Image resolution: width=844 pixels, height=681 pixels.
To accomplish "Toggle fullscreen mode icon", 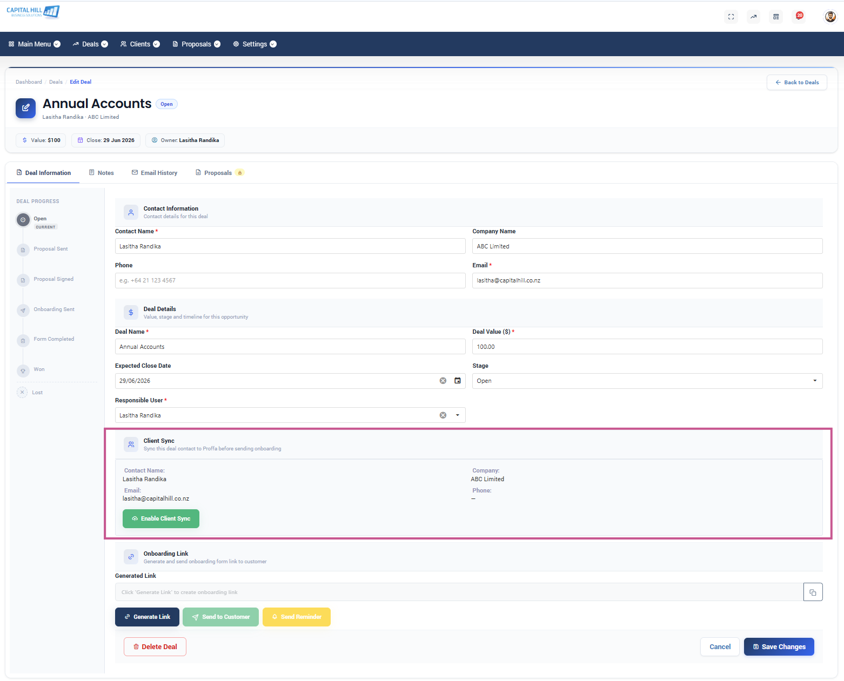I will click(x=731, y=17).
